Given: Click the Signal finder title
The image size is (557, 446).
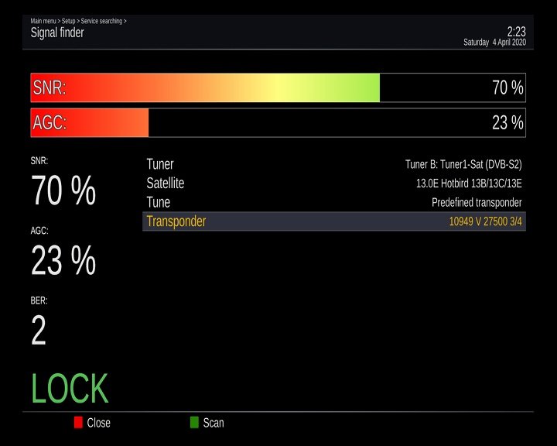Looking at the screenshot, I should (57, 33).
